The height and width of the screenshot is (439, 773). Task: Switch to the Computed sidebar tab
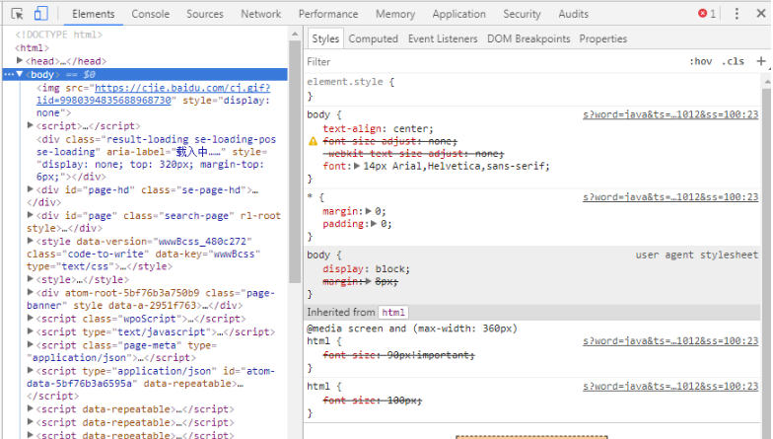[x=373, y=38]
